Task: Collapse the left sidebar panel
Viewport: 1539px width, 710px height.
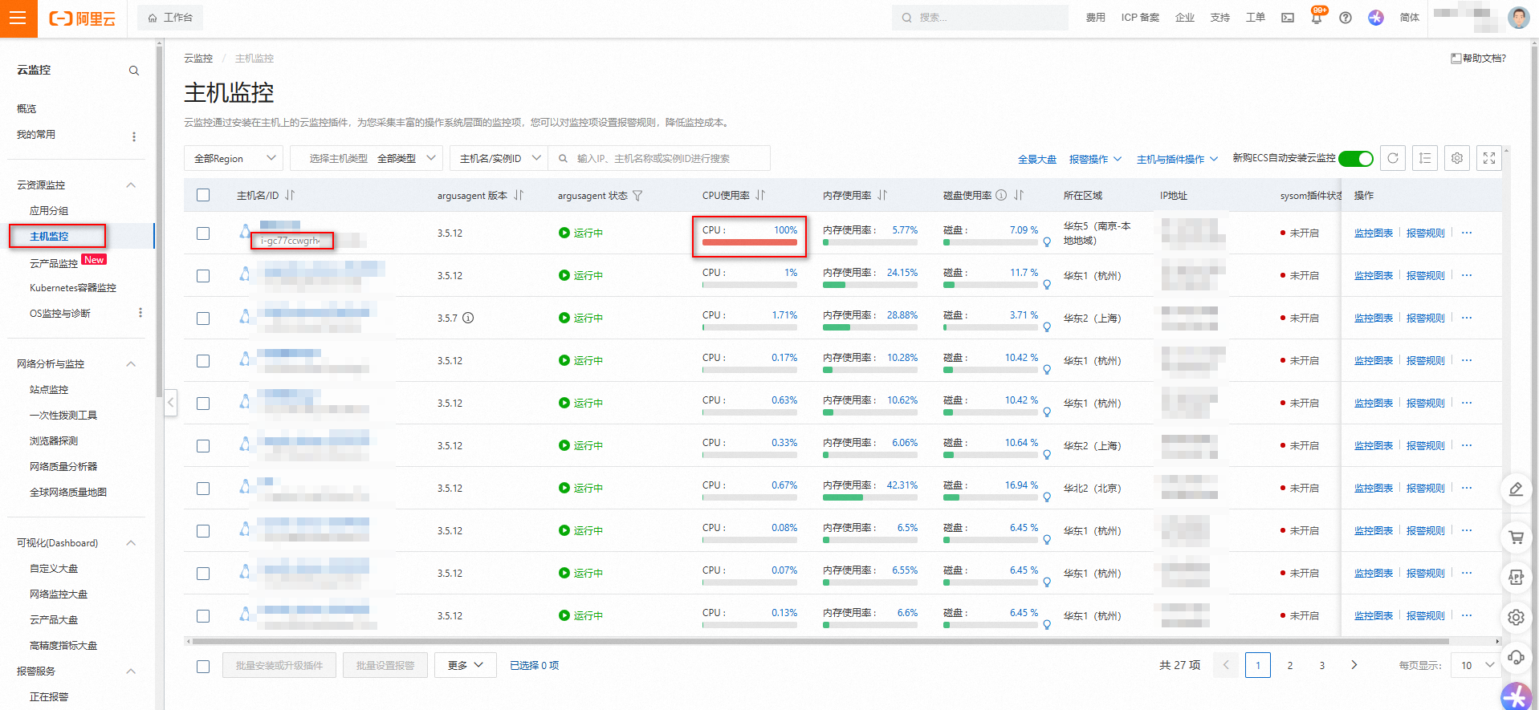Action: pyautogui.click(x=170, y=402)
